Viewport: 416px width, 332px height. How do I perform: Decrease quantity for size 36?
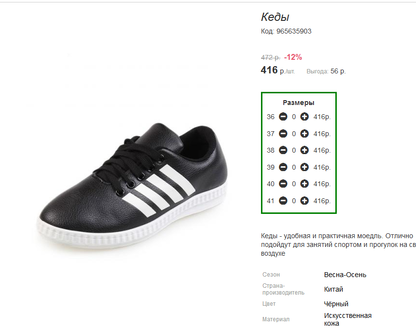[283, 117]
